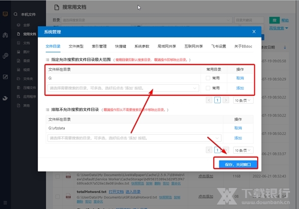Click 取消 for G:\xfzdata
The height and width of the screenshot is (209, 299).
238,128
